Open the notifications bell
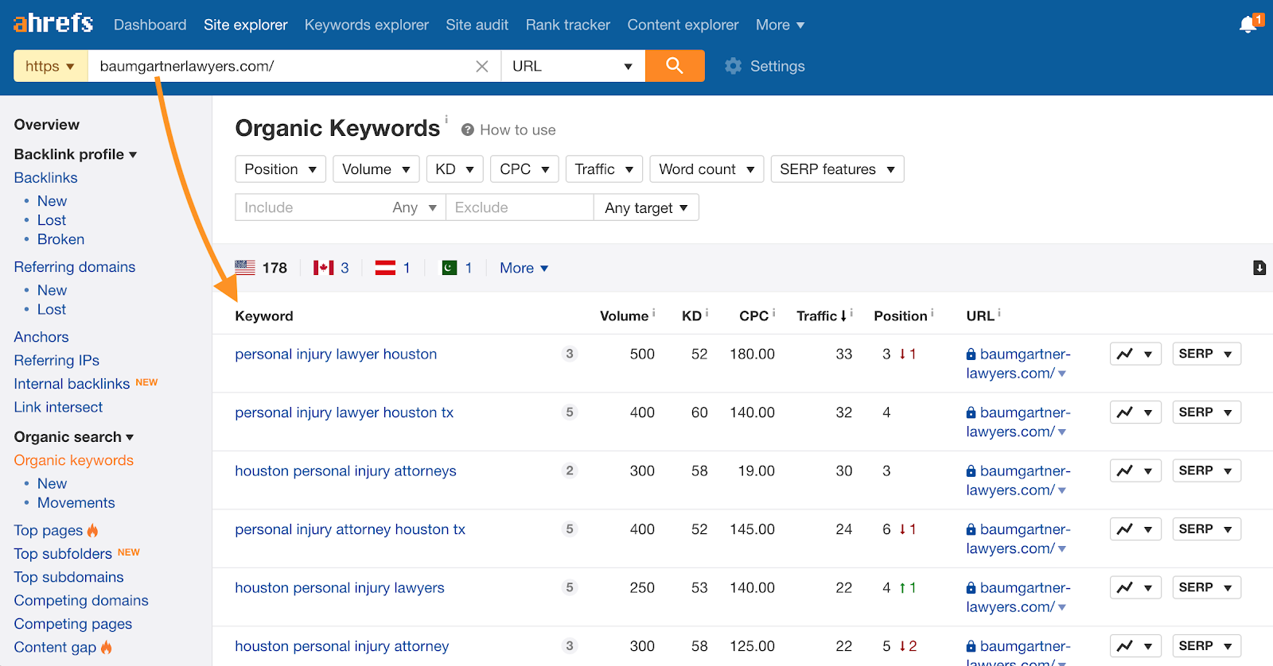The height and width of the screenshot is (666, 1273). point(1248,25)
